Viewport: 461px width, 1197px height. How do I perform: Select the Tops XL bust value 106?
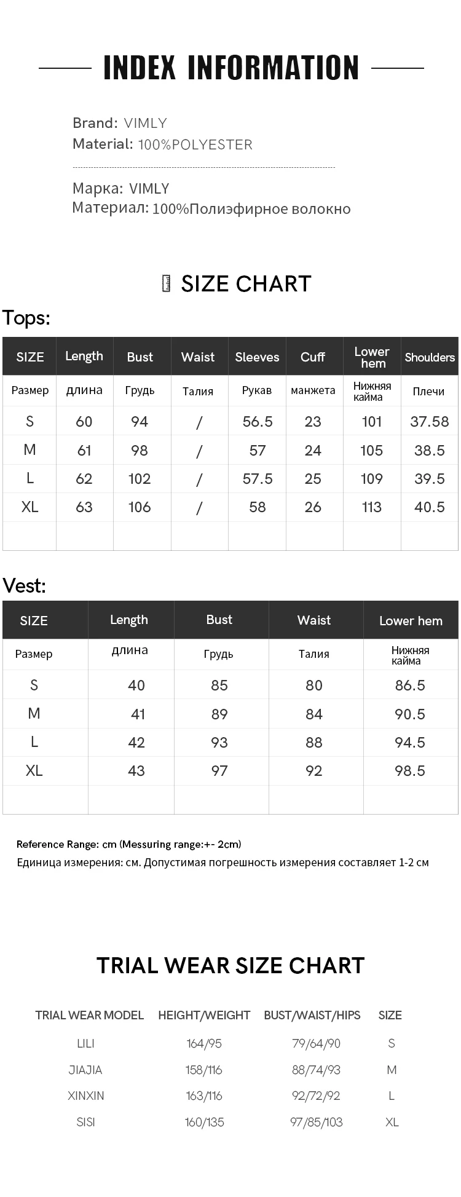pyautogui.click(x=140, y=507)
